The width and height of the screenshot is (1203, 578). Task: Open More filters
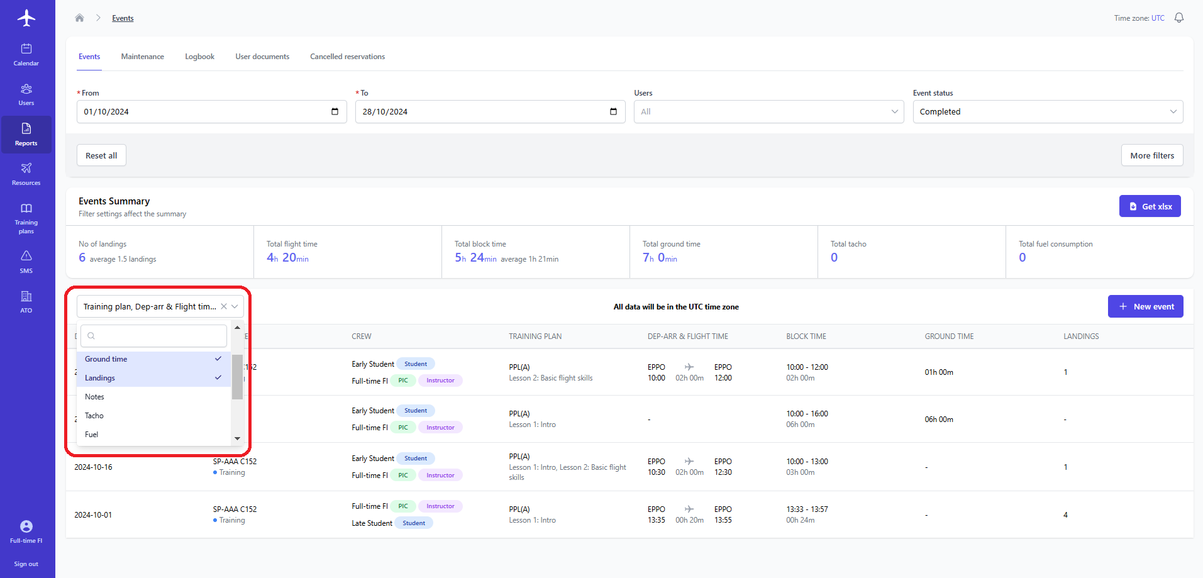pyautogui.click(x=1152, y=155)
